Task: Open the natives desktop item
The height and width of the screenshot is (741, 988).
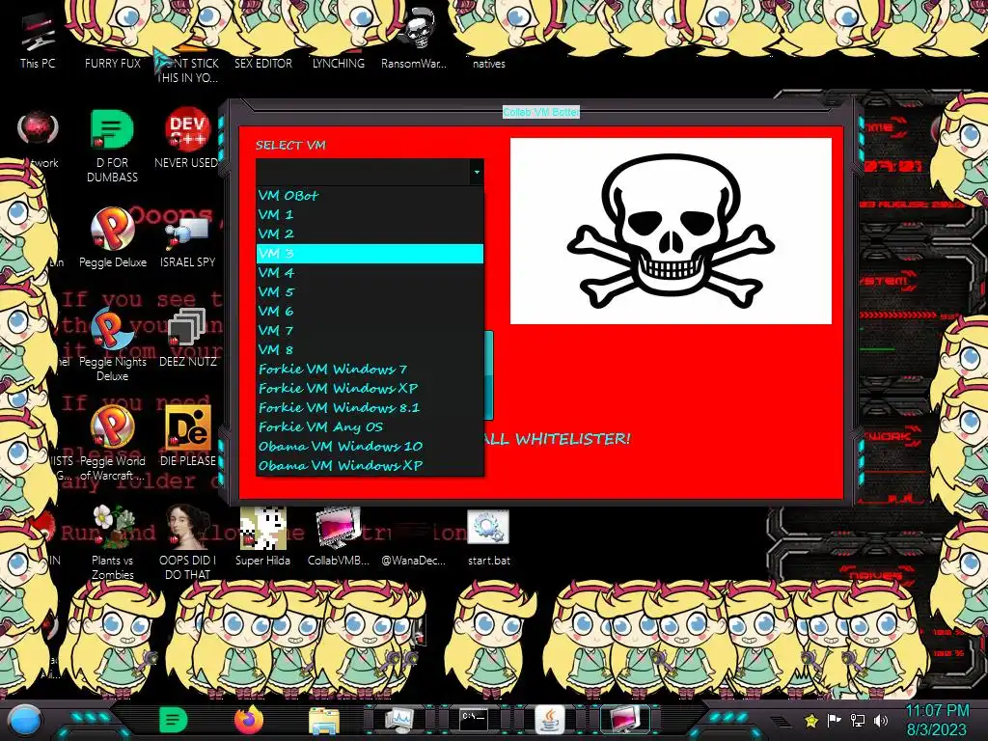Action: pyautogui.click(x=488, y=64)
